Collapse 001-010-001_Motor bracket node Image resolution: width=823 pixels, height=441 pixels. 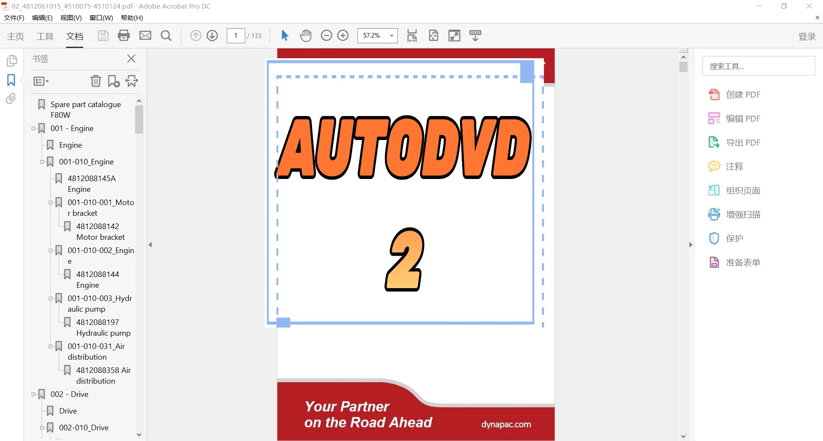tap(51, 203)
